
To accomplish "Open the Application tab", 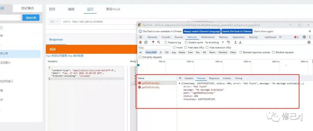I will coord(239,37).
